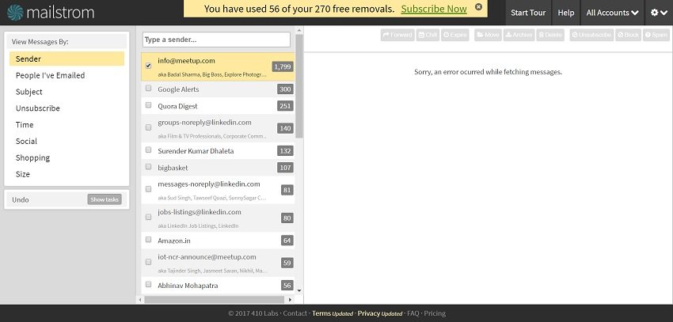Check the Amazon.in sender checkbox

coord(149,240)
